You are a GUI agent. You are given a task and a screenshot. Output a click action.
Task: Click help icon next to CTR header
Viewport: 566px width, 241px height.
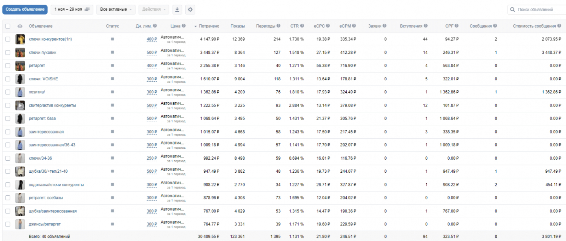point(302,26)
